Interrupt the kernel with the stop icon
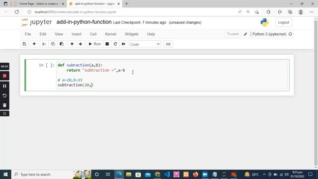The image size is (318, 179). tap(107, 44)
